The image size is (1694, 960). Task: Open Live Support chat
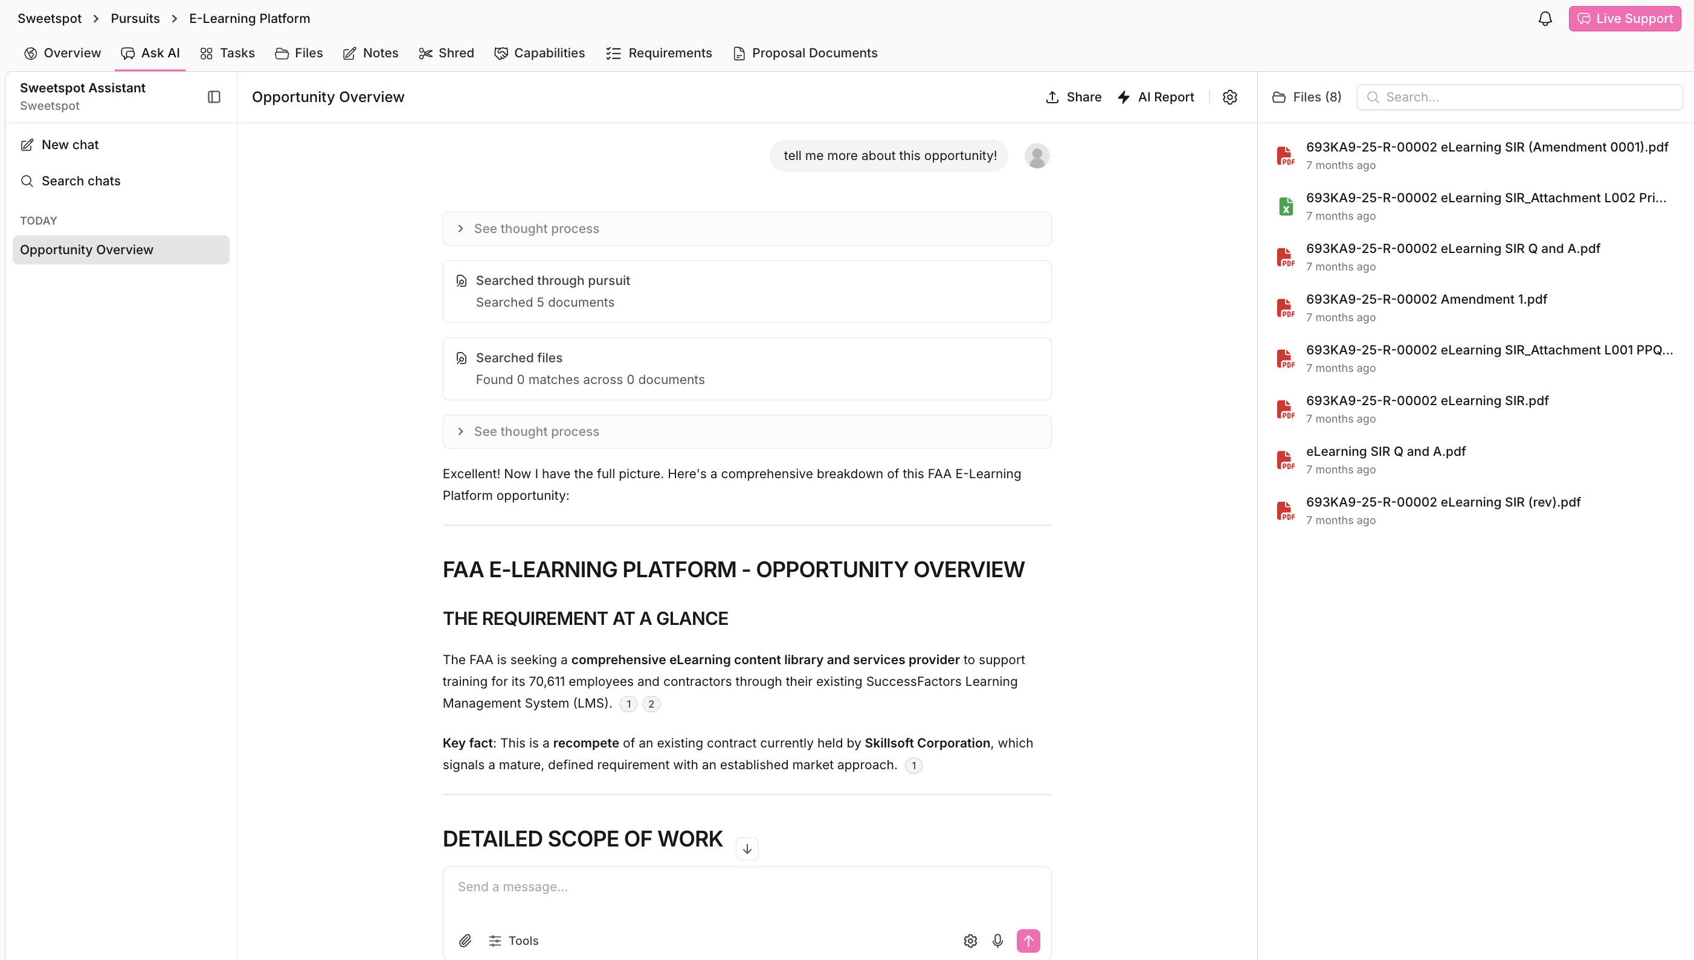coord(1624,19)
